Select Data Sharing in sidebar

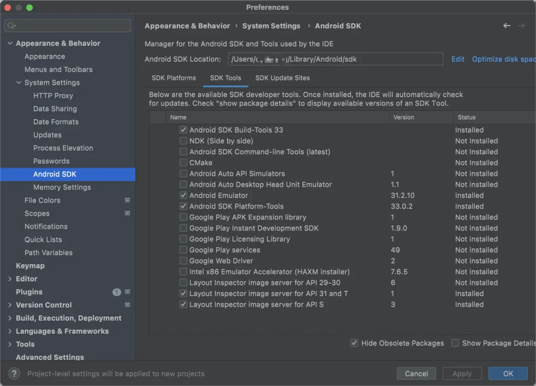[55, 109]
